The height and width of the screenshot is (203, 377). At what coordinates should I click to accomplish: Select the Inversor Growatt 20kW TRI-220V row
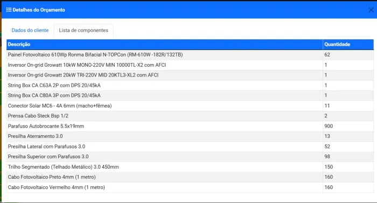190,75
